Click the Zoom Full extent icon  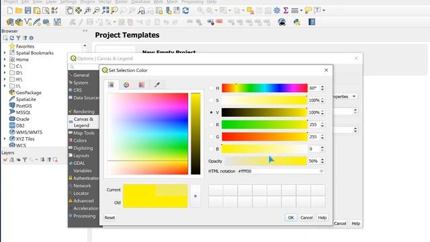105,11
